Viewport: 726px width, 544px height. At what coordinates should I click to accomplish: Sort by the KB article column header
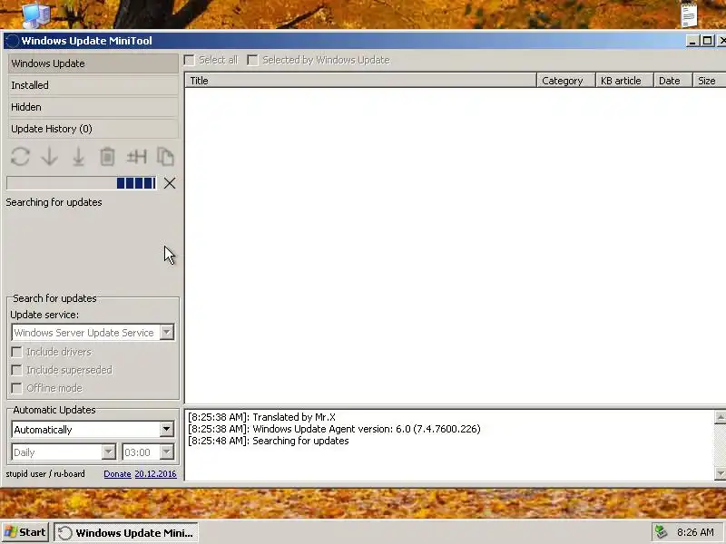pos(624,81)
